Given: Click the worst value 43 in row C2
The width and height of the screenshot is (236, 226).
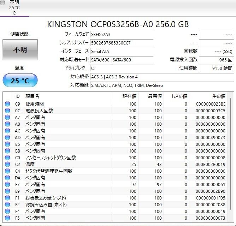Looking at the screenshot, I should (159, 164).
